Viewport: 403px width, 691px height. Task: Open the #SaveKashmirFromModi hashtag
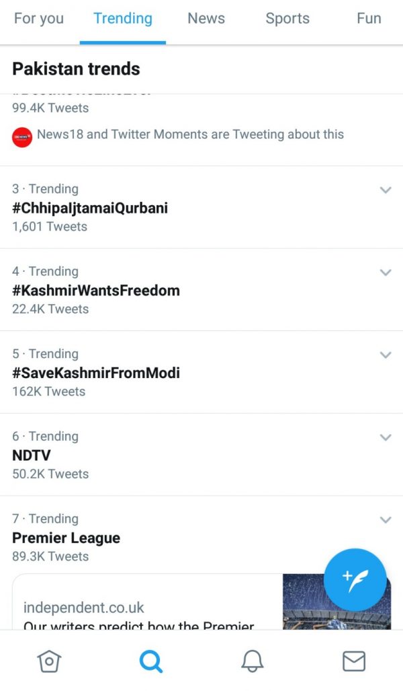[96, 373]
